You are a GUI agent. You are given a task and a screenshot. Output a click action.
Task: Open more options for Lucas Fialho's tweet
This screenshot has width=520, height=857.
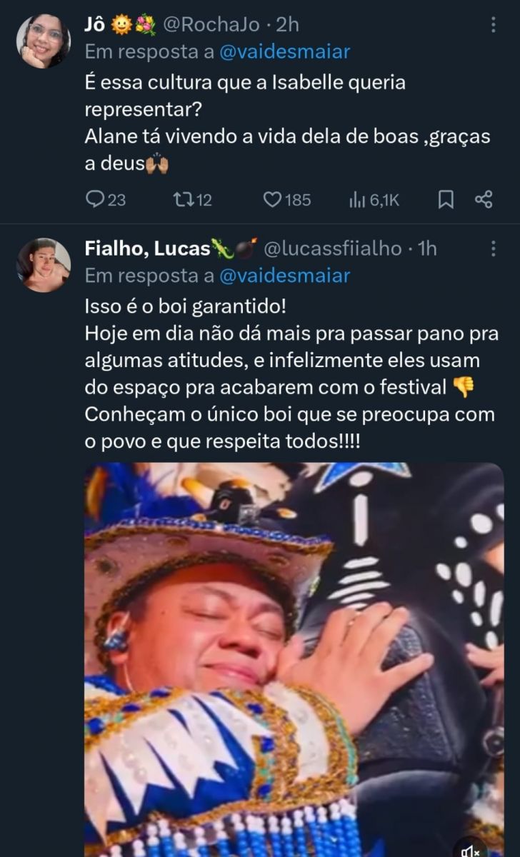(493, 249)
